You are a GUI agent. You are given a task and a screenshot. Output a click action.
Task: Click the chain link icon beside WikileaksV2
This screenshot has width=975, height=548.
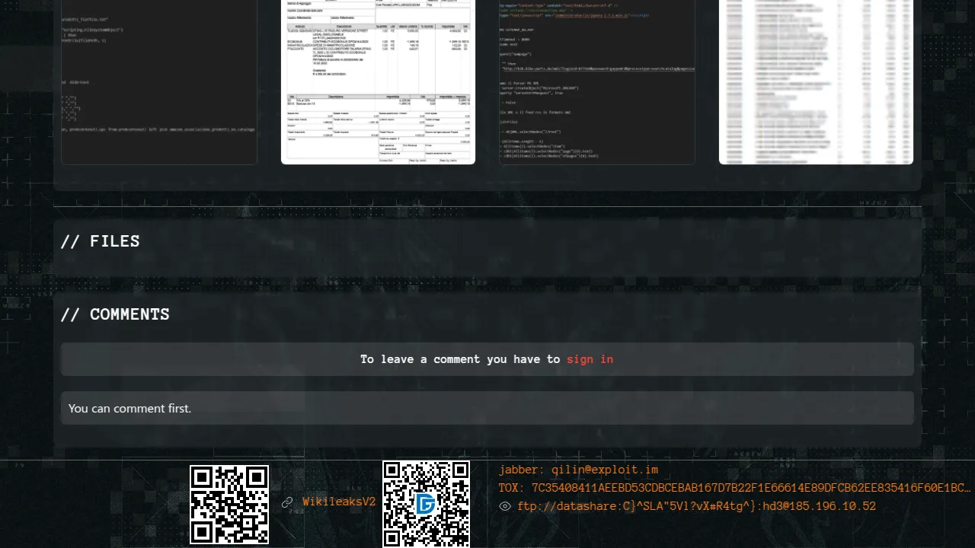coord(287,502)
